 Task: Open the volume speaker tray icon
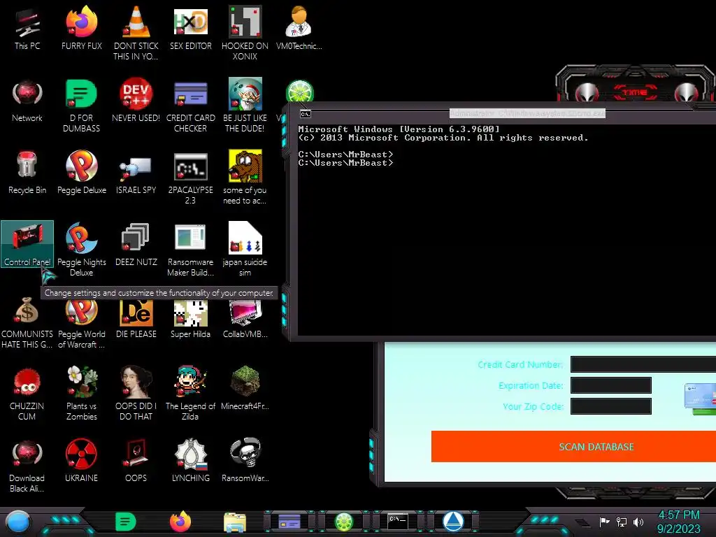click(x=638, y=522)
